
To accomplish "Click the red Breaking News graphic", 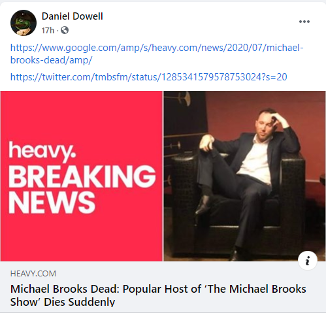I will 82,176.
